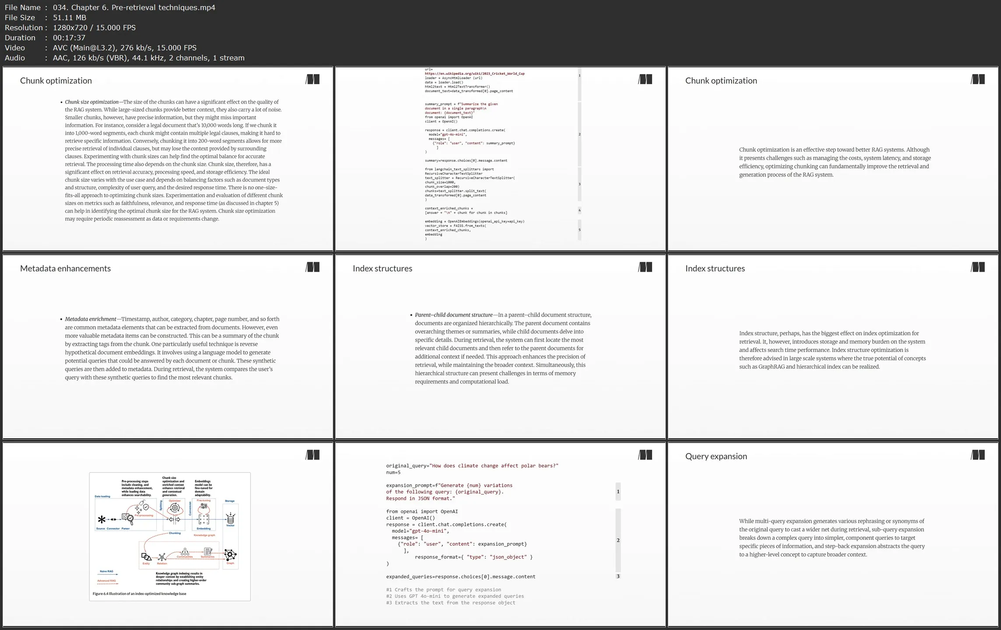This screenshot has width=1001, height=630.
Task: Click the file name '034. Chapter 6. Pre-retrieval techniques.mp4'
Action: [x=134, y=7]
